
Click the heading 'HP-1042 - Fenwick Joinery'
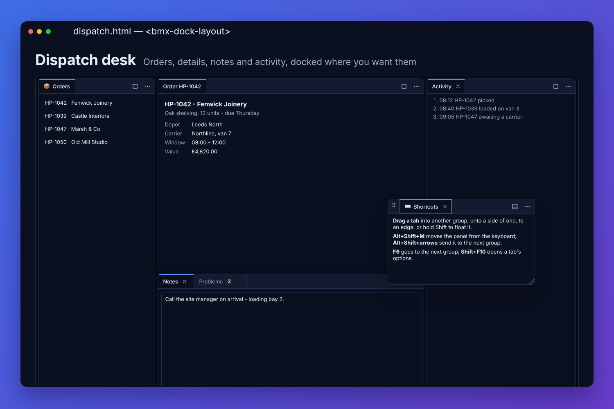tap(205, 104)
